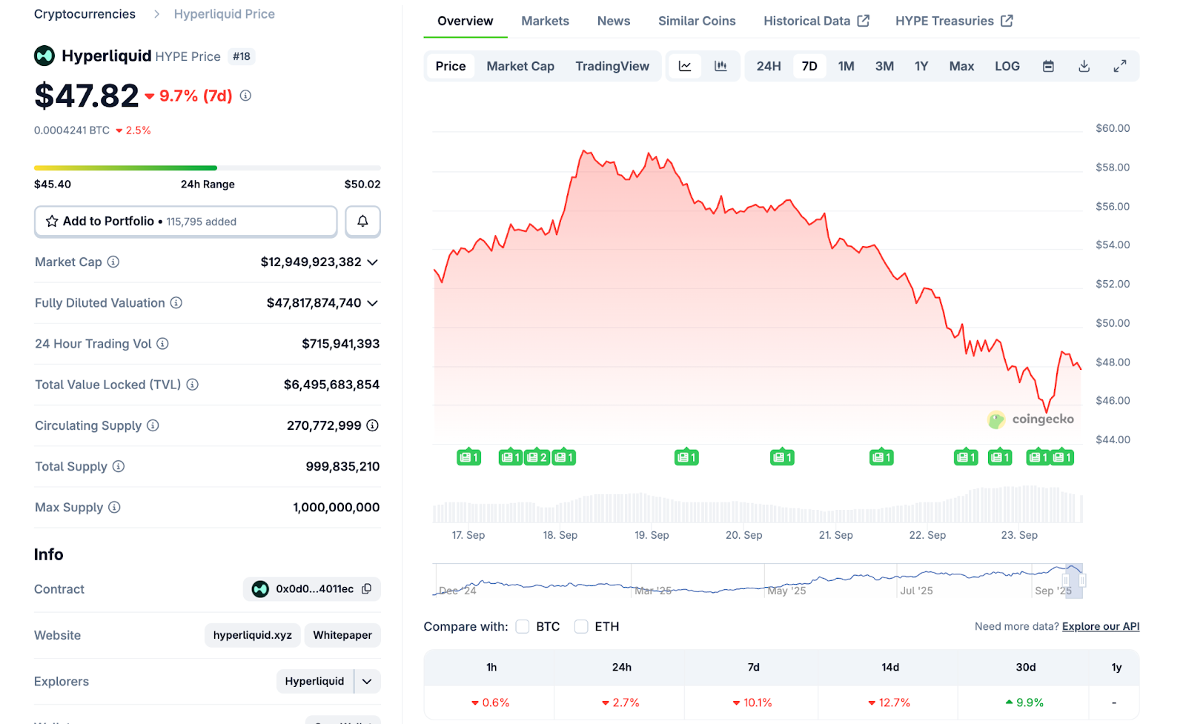Click the news marker under 19. Sep
The width and height of the screenshot is (1186, 724).
[x=686, y=458]
